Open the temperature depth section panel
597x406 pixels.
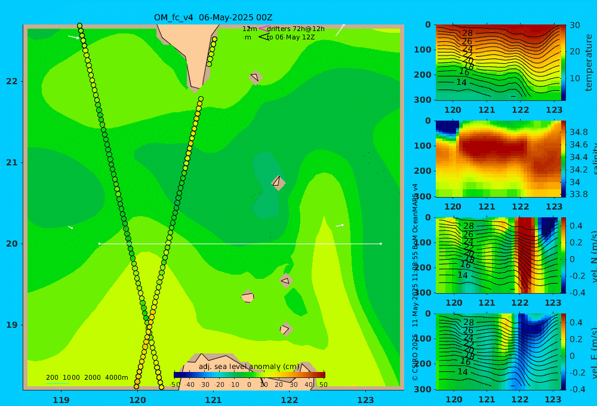[498, 63]
